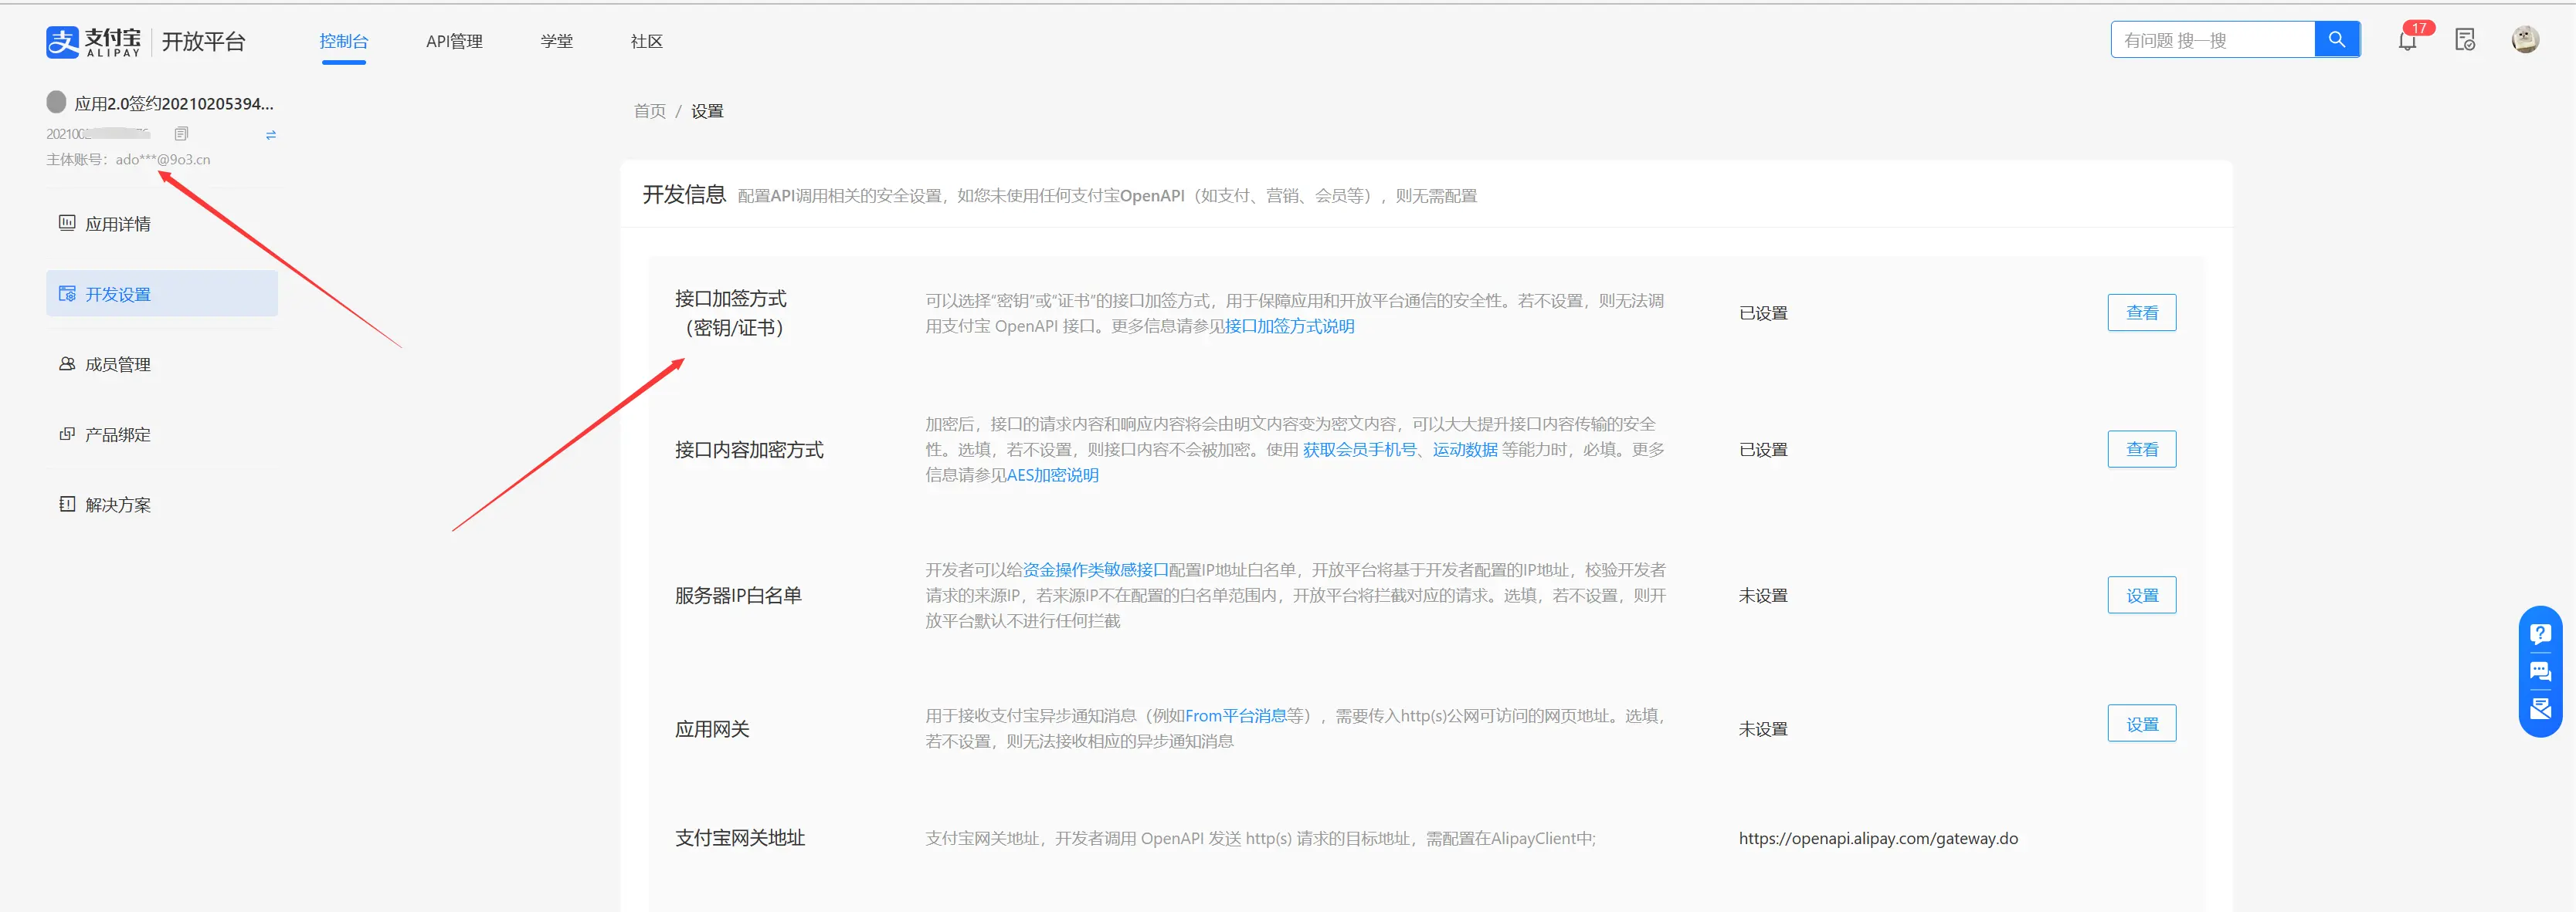Image resolution: width=2576 pixels, height=912 pixels.
Task: Click the 未设置 status for 服务器IP白名单
Action: coord(1763,596)
